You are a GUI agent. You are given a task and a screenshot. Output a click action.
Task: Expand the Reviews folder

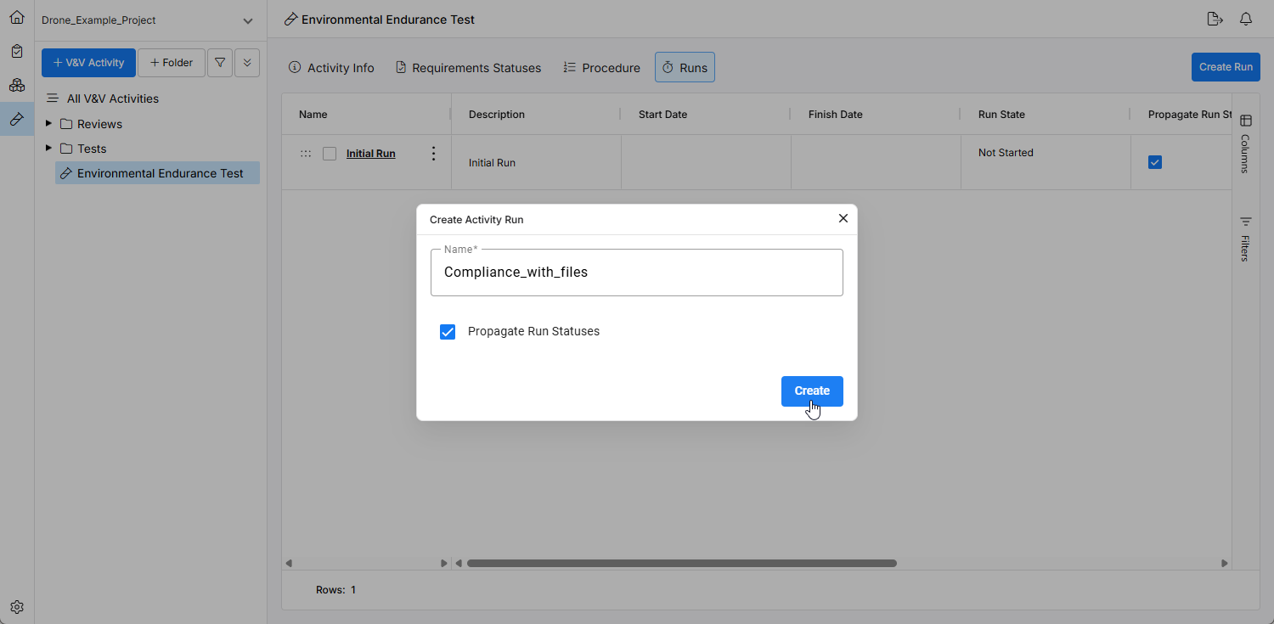48,124
